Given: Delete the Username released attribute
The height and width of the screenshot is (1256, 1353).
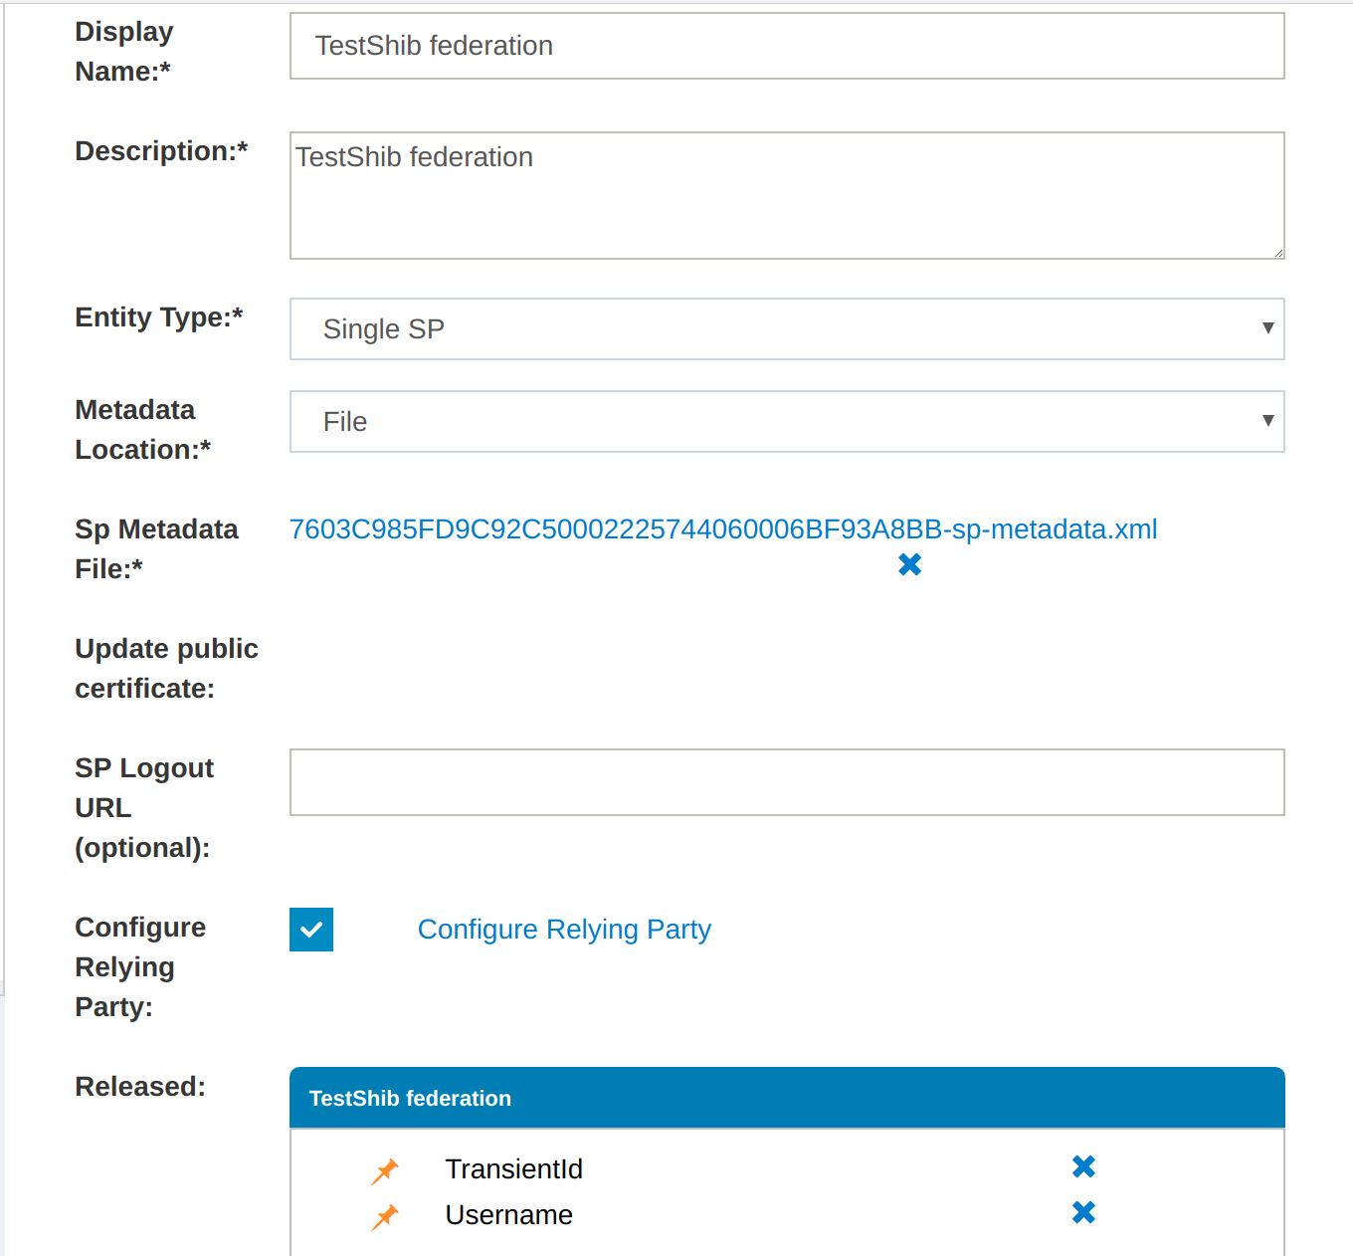Looking at the screenshot, I should (x=1083, y=1212).
